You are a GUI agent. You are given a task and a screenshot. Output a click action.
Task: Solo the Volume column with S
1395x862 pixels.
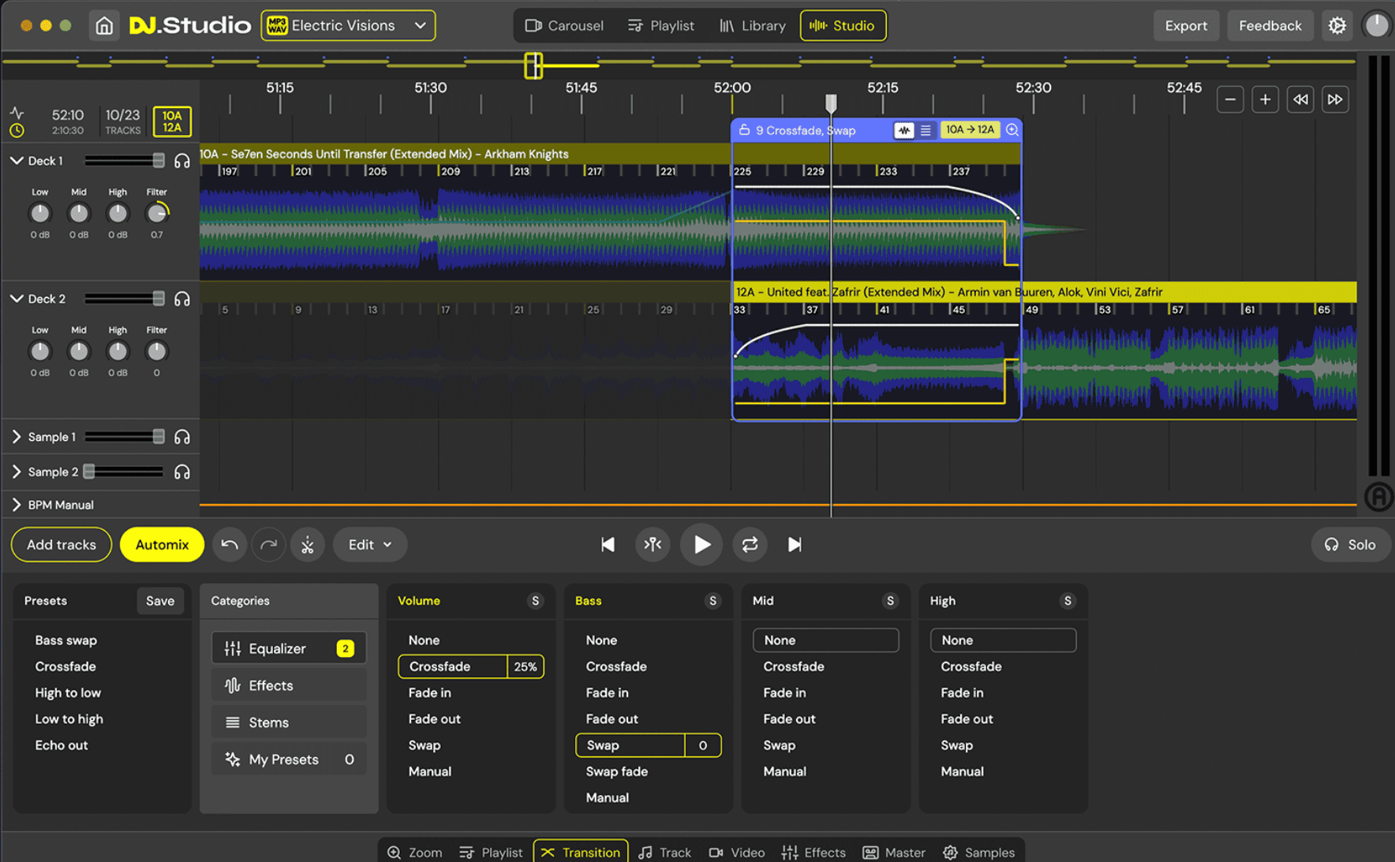[x=535, y=601]
